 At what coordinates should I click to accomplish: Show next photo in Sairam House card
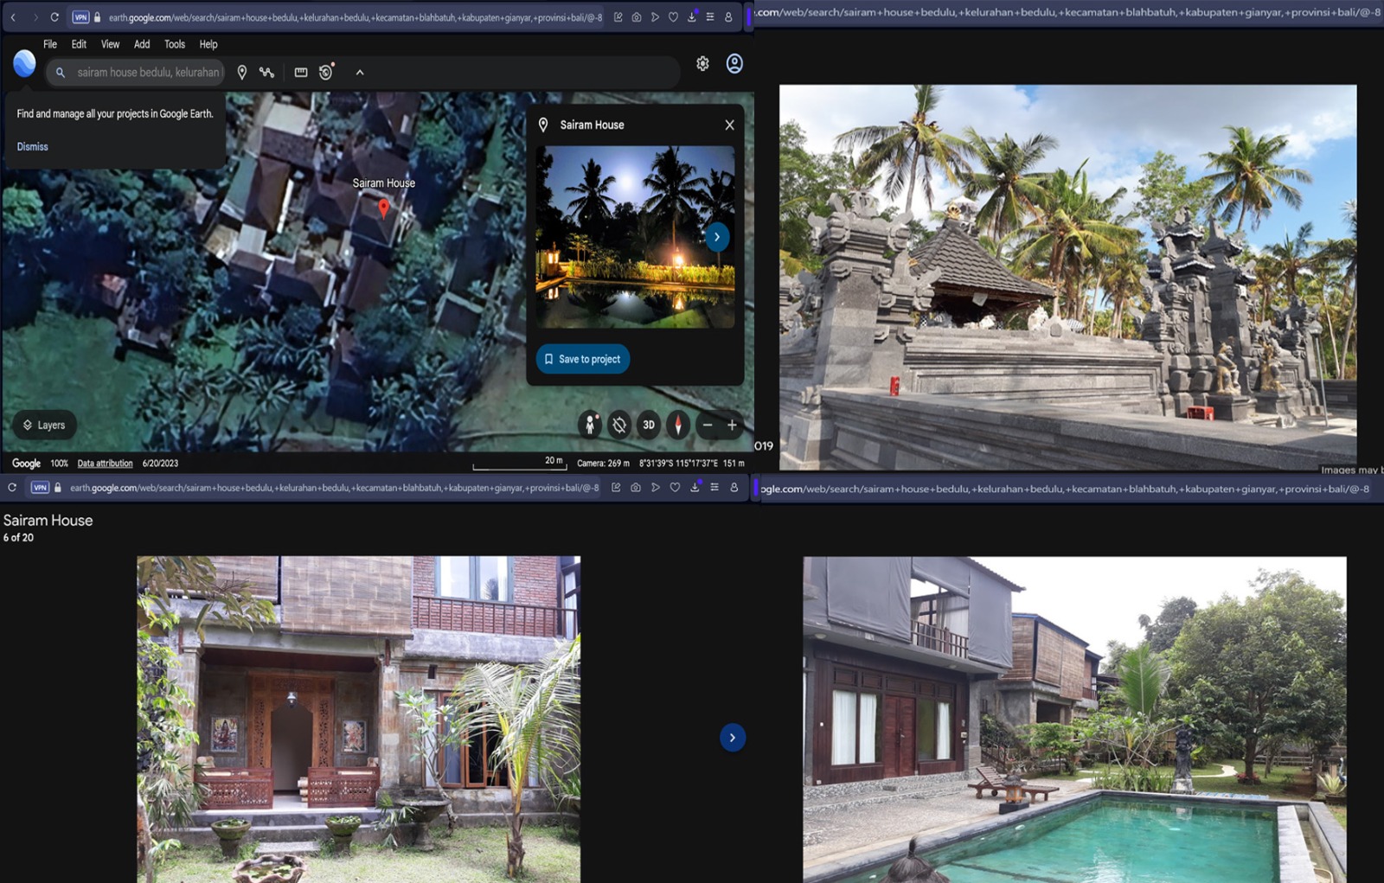716,237
